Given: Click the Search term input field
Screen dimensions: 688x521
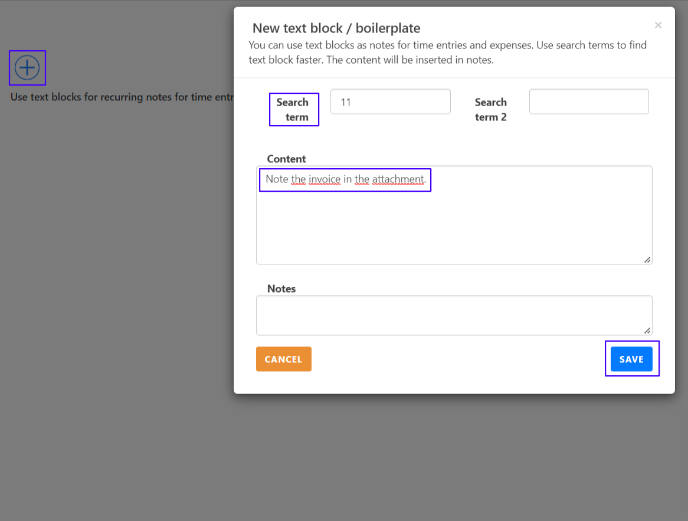Looking at the screenshot, I should [x=391, y=102].
